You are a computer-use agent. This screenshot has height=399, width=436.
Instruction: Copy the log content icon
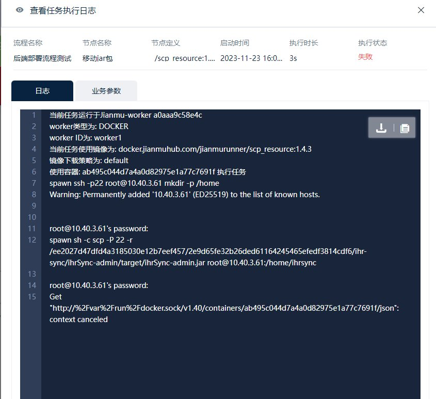pos(405,128)
